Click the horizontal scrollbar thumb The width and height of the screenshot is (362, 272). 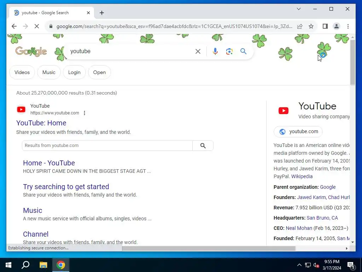209,248
